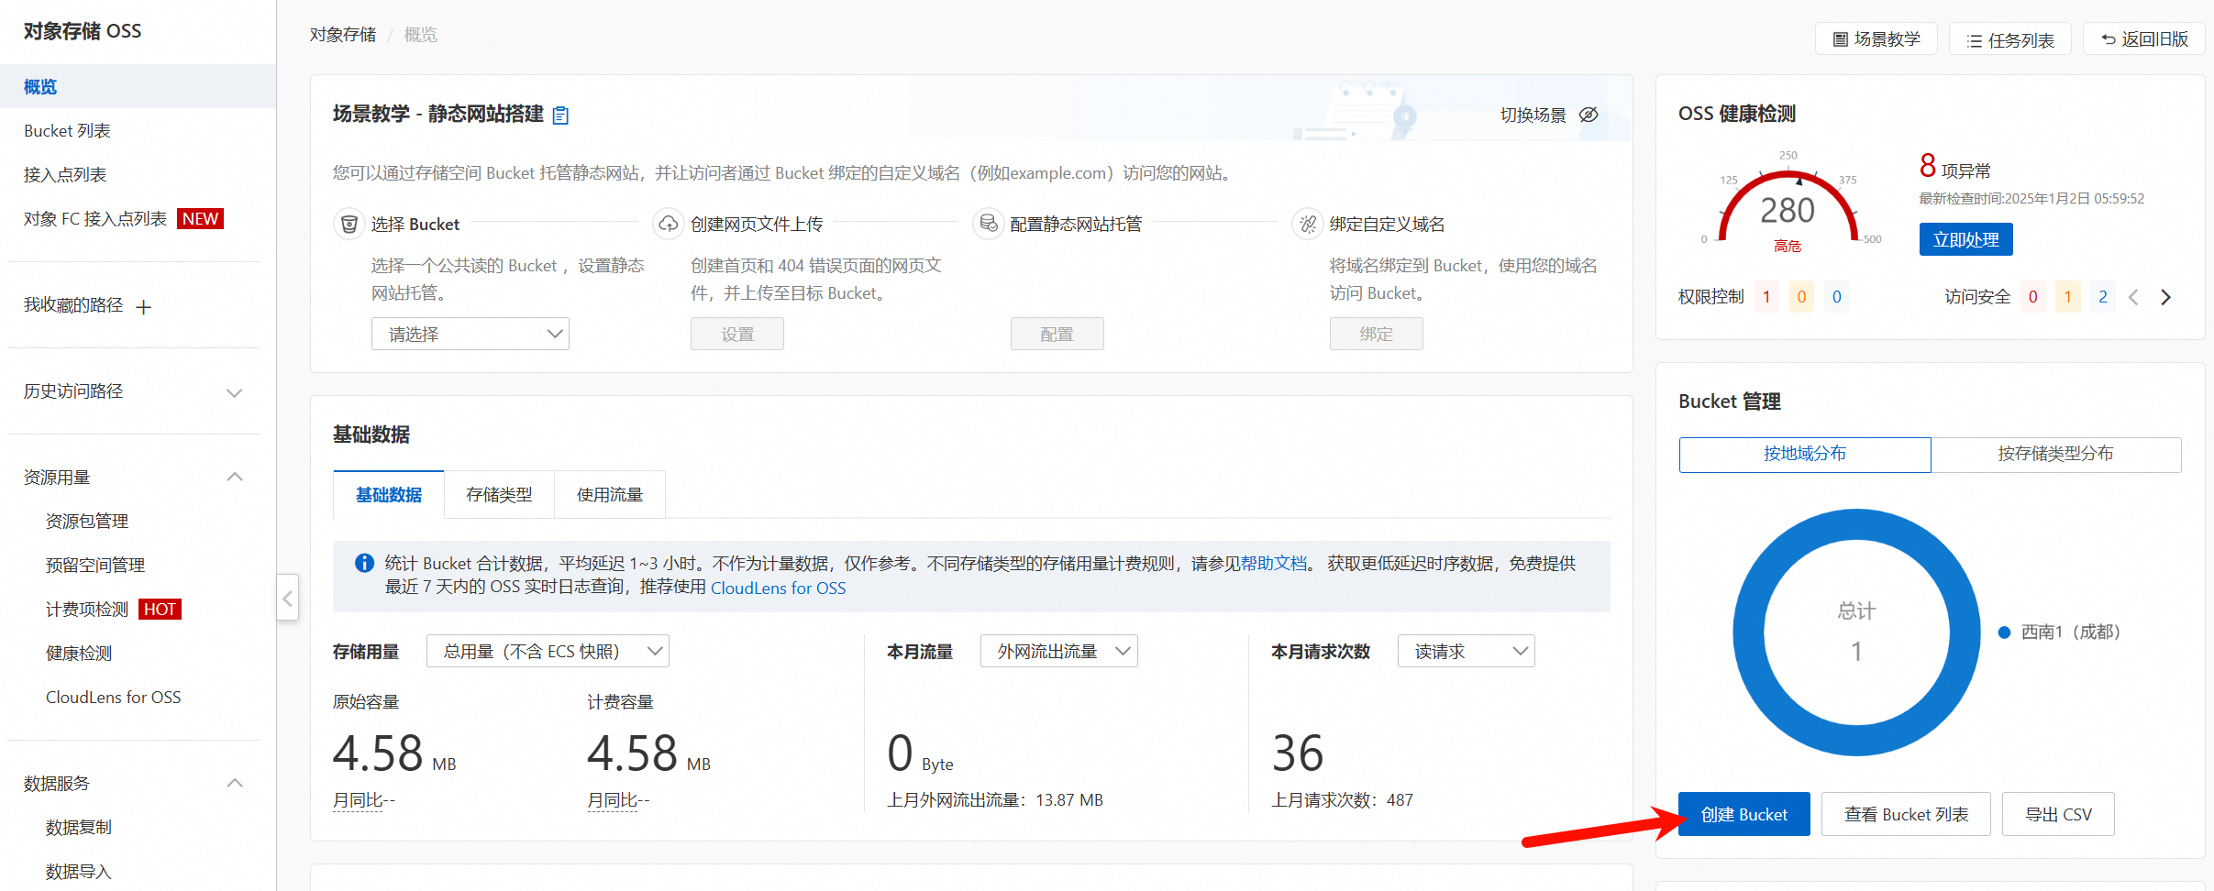
Task: Click the blue donut chart ring
Action: pos(1749,632)
